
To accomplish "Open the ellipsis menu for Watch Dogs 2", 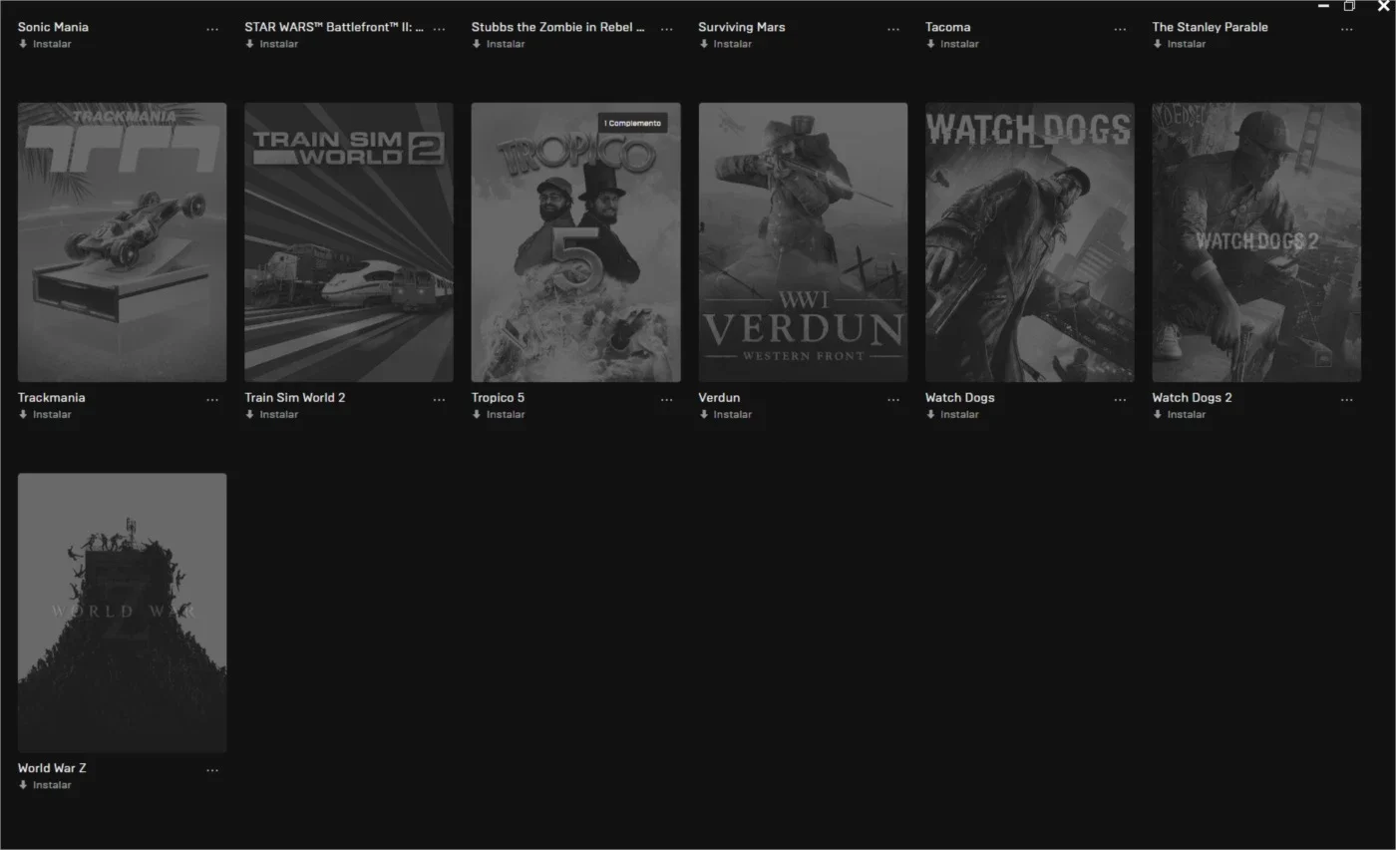I will 1346,400.
